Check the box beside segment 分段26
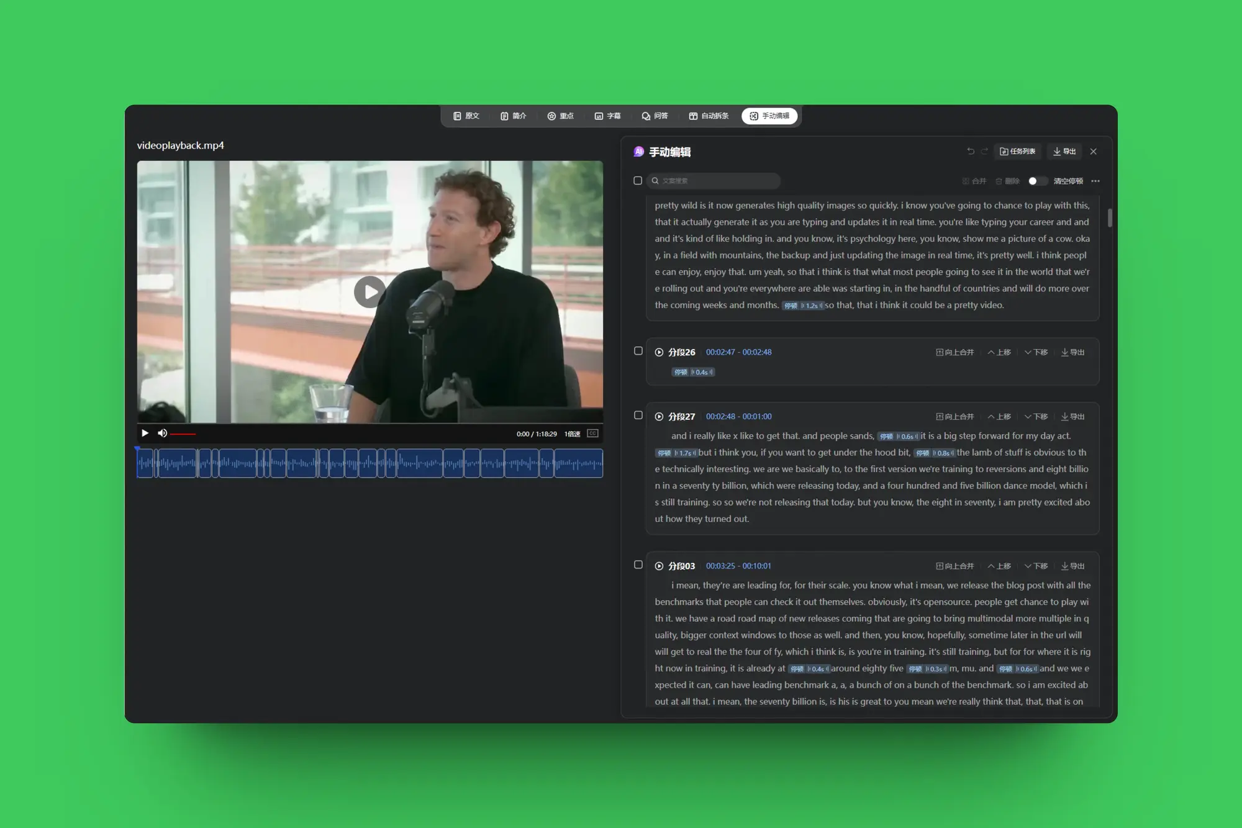This screenshot has height=828, width=1242. (x=638, y=351)
